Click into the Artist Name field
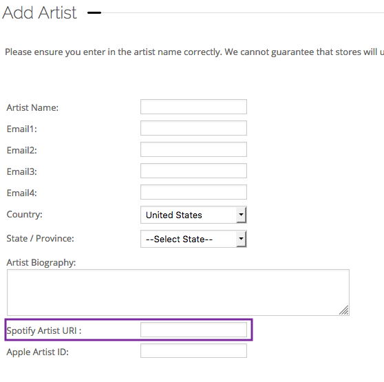The height and width of the screenshot is (382, 384). pyautogui.click(x=193, y=107)
